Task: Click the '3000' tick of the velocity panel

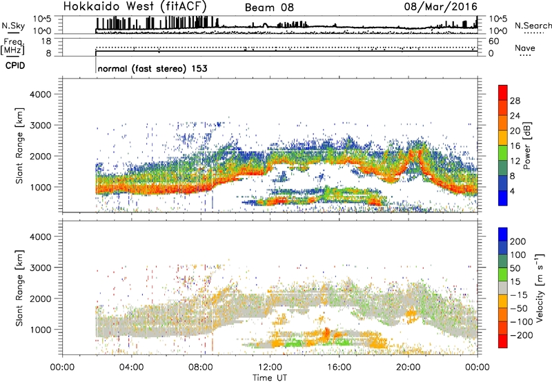Action: click(x=41, y=268)
